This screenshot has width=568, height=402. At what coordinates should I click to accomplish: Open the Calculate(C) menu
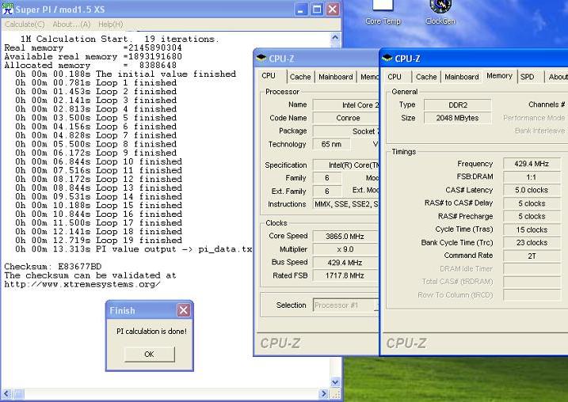tap(25, 25)
